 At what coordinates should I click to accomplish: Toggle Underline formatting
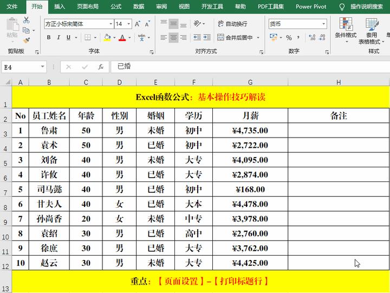[68, 37]
